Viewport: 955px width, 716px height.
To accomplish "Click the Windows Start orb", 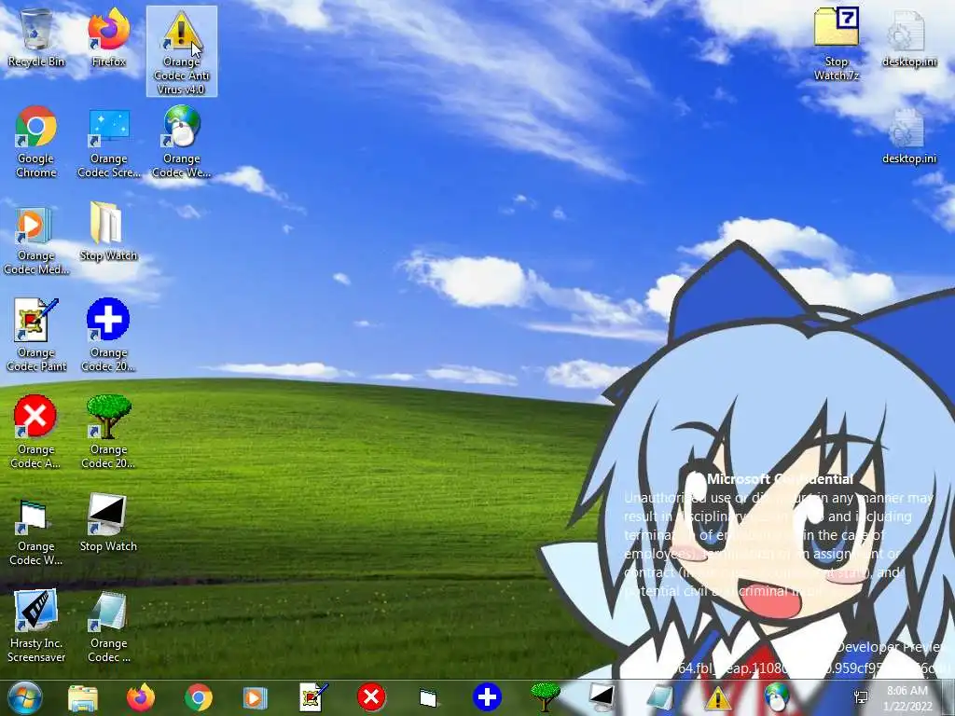I will (x=24, y=697).
